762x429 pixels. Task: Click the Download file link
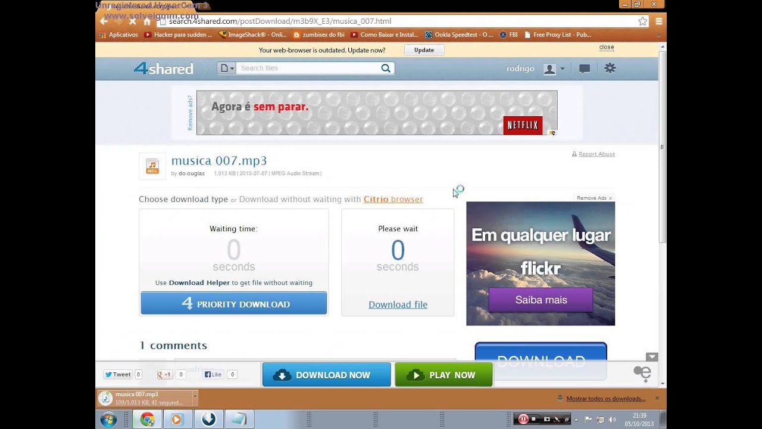[398, 304]
